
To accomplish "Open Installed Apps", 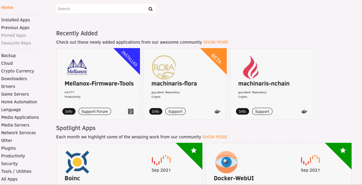I will (16, 20).
